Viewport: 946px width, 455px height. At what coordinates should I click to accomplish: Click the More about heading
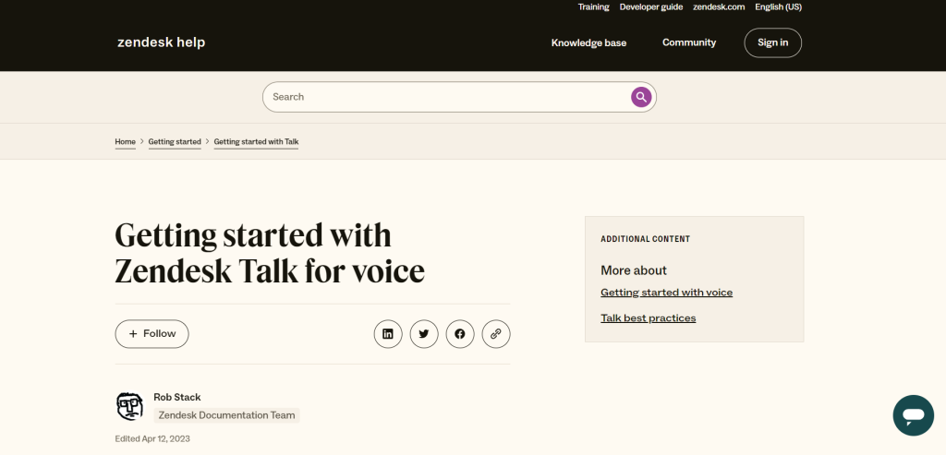[x=634, y=270]
